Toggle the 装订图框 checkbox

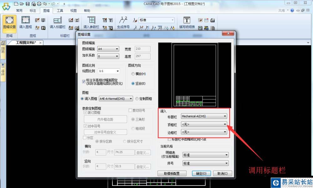click(85, 113)
